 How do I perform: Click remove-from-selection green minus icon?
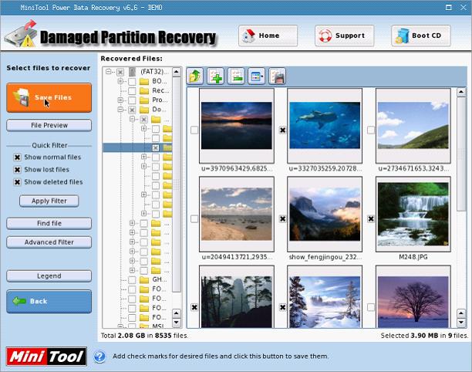pos(236,76)
